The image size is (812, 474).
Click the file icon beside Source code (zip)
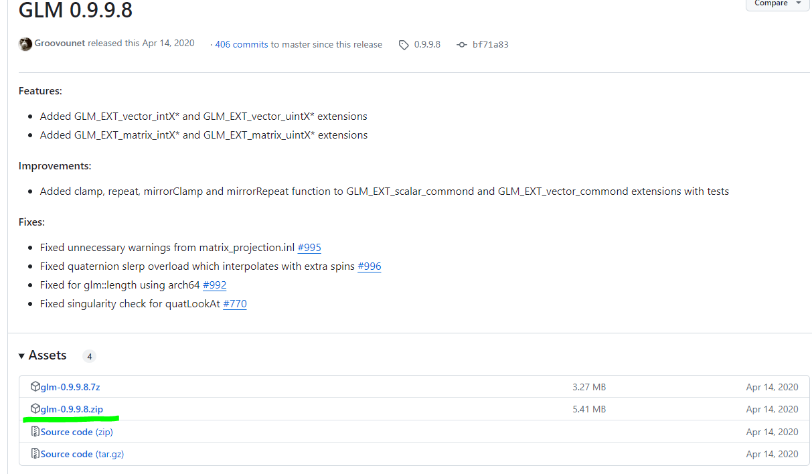[x=34, y=431]
